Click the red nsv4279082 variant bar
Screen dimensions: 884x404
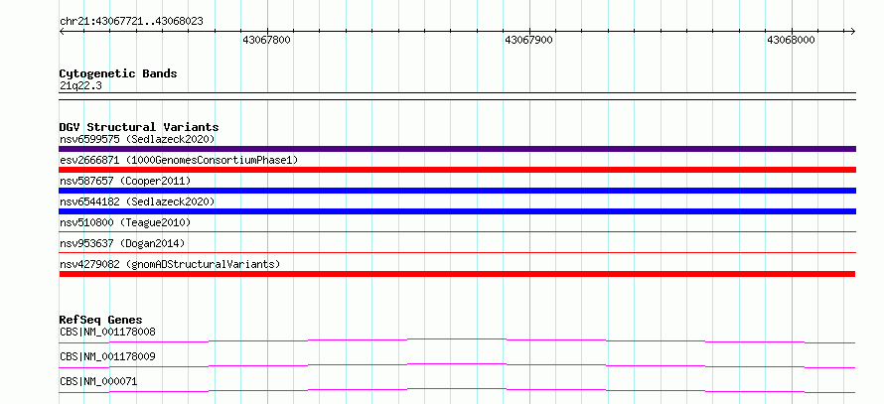[457, 274]
